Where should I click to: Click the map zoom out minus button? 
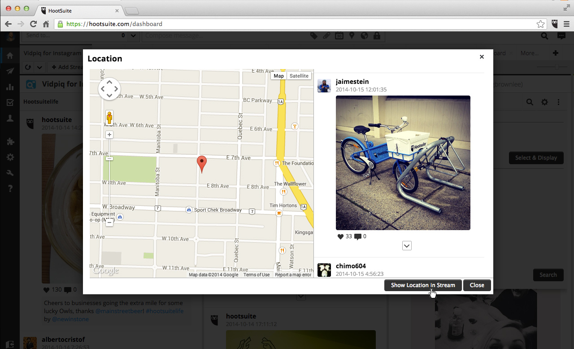pyautogui.click(x=109, y=223)
